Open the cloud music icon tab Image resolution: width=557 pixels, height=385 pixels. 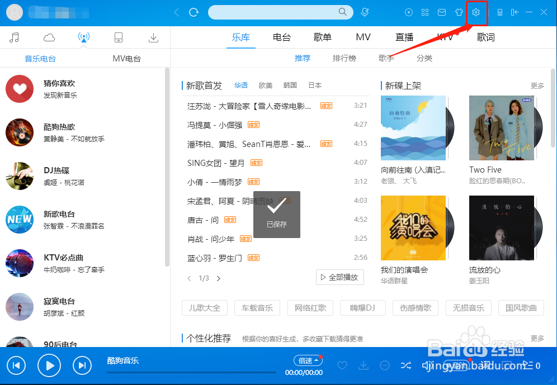point(49,37)
